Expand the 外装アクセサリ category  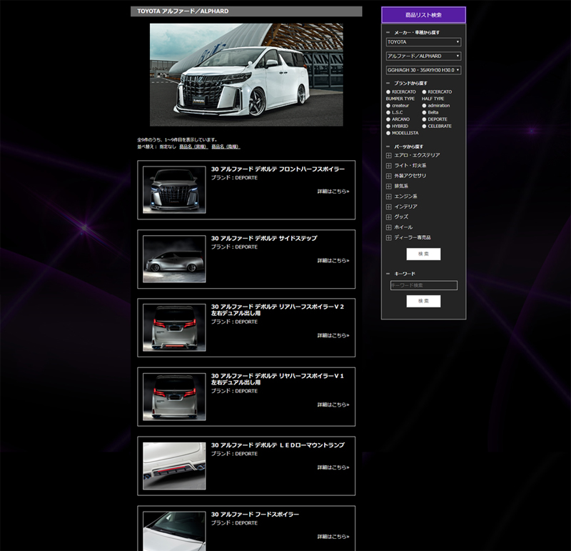pos(388,176)
